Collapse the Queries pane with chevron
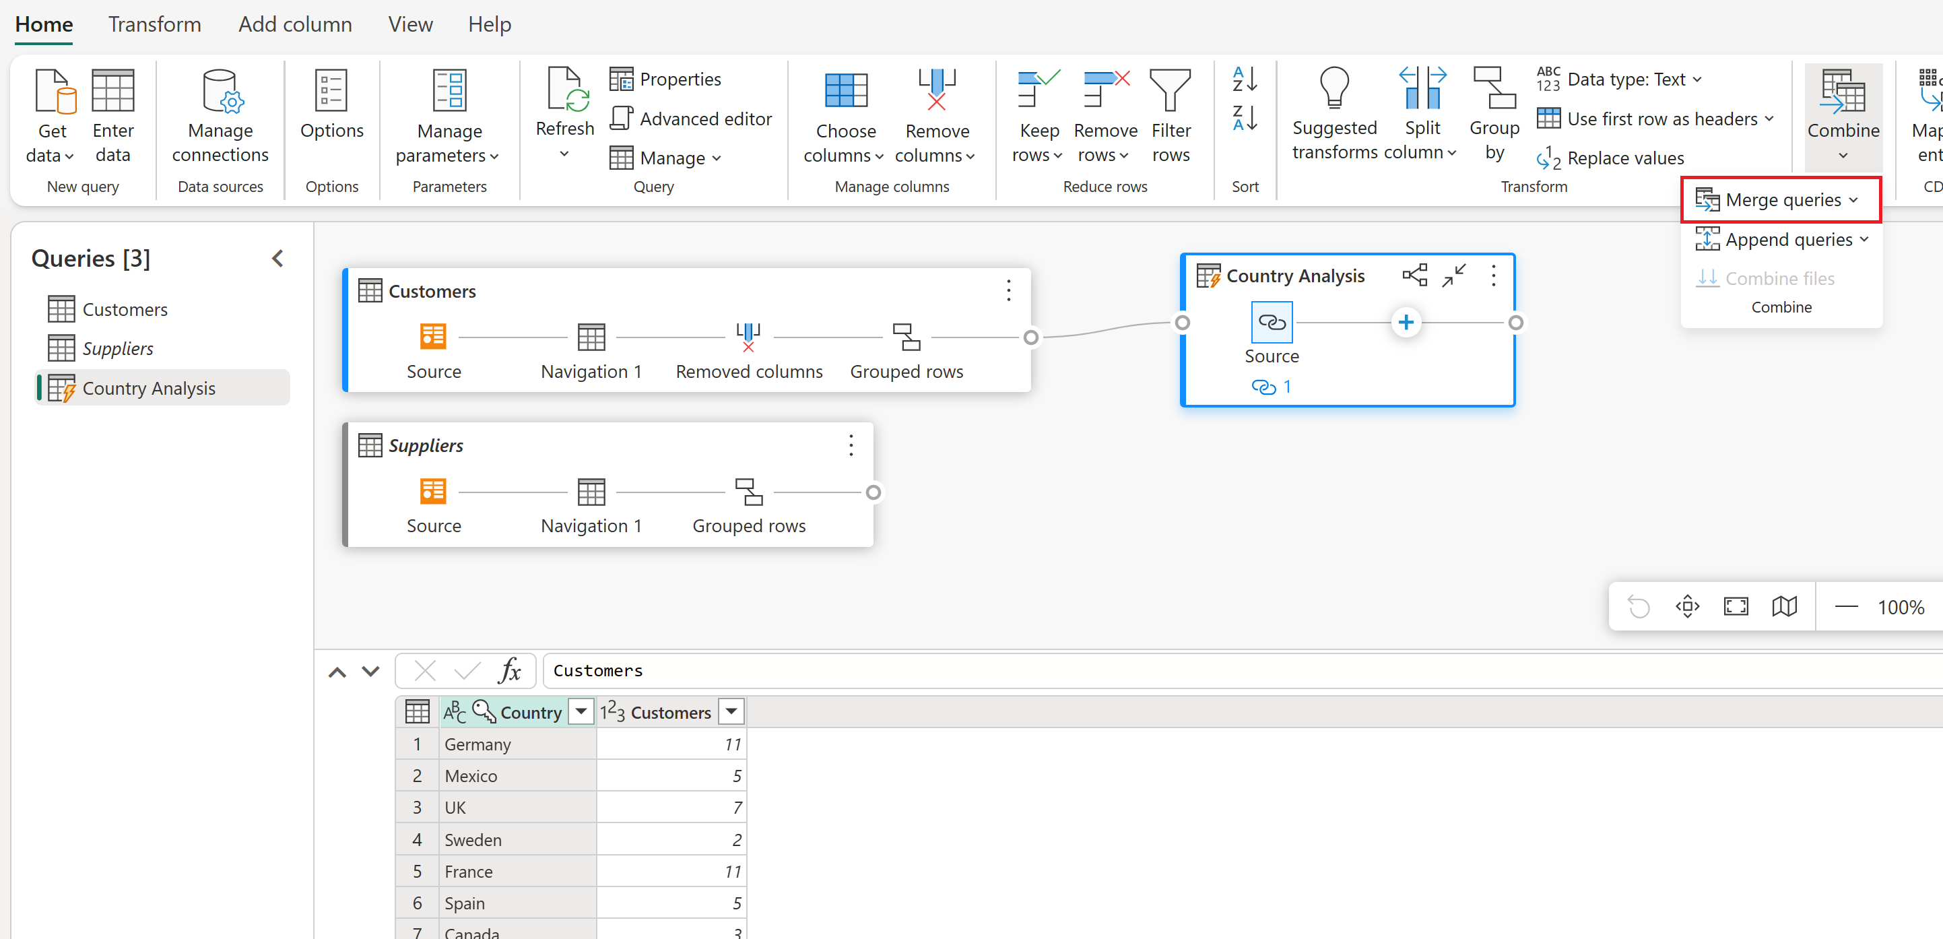 pos(277,259)
